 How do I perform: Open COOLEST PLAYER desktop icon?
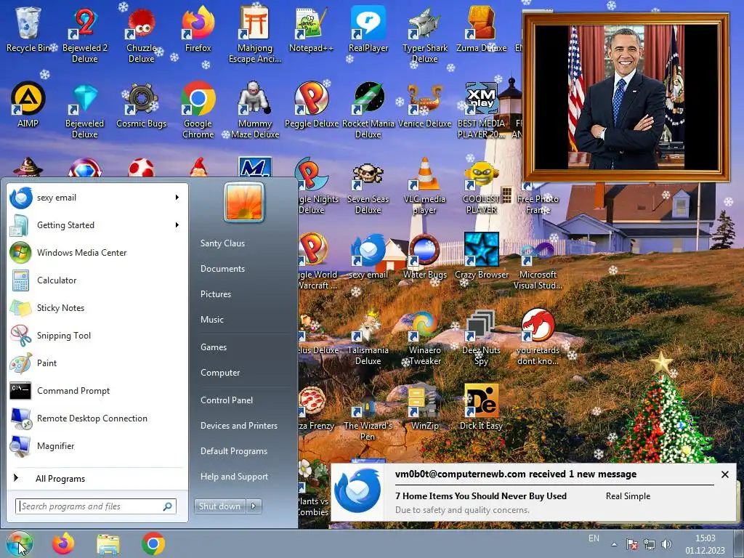click(x=481, y=186)
